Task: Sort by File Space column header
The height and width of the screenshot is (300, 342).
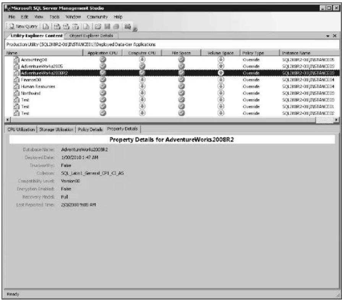Action: (181, 53)
